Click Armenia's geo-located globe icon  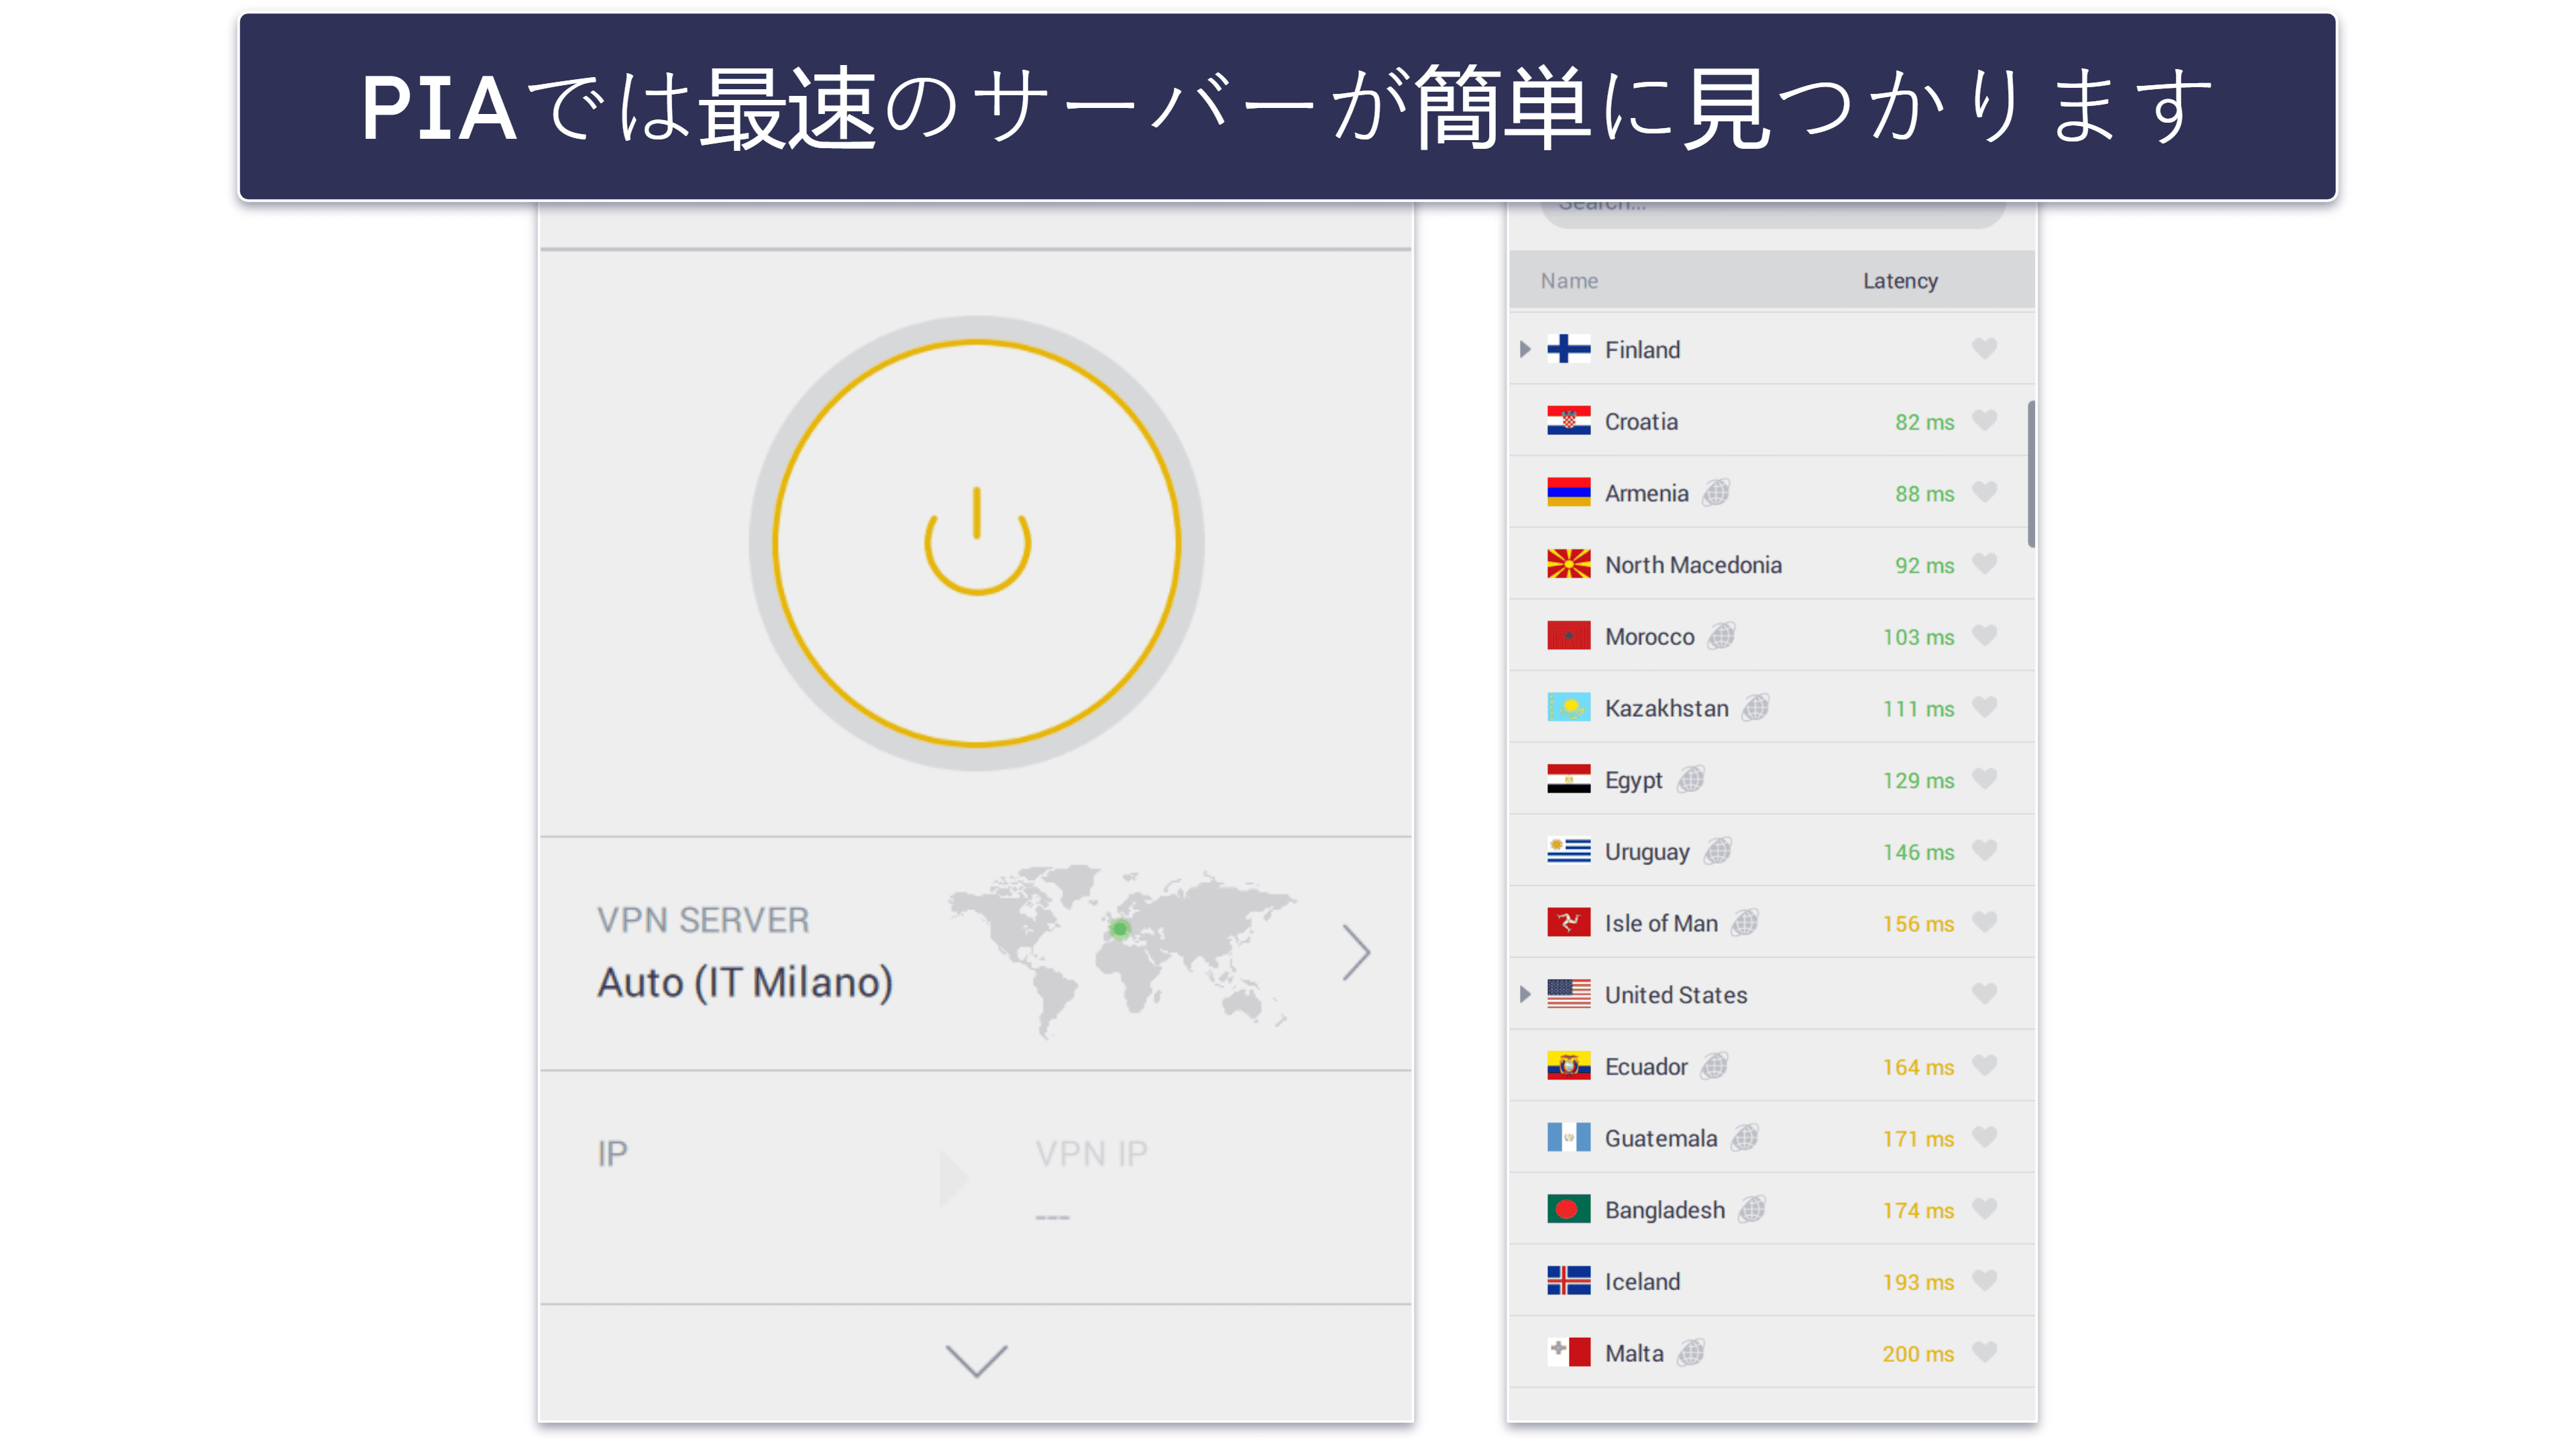point(1716,492)
